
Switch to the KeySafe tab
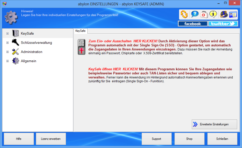(x=80, y=31)
